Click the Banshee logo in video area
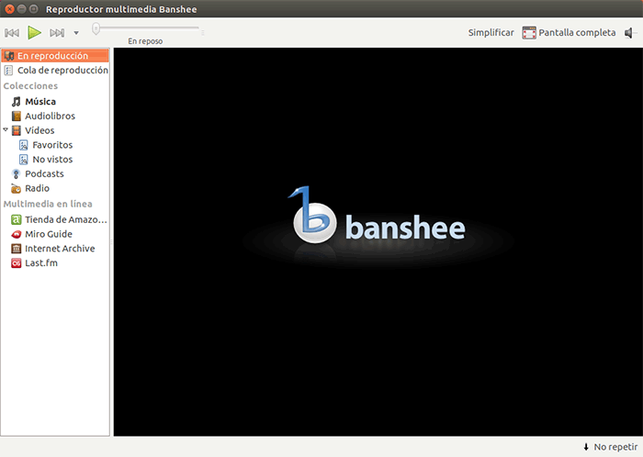Screen dimensions: 643x457 pyautogui.click(x=377, y=217)
